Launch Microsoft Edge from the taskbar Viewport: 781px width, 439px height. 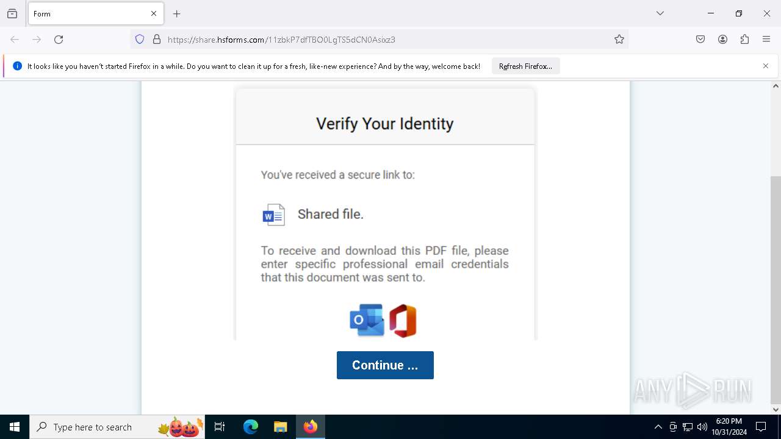[x=250, y=427]
